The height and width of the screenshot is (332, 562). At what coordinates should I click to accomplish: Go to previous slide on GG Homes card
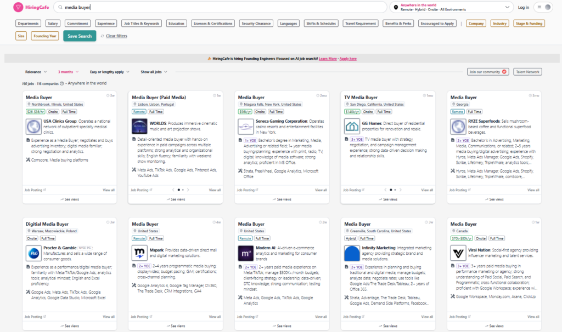[386, 190]
